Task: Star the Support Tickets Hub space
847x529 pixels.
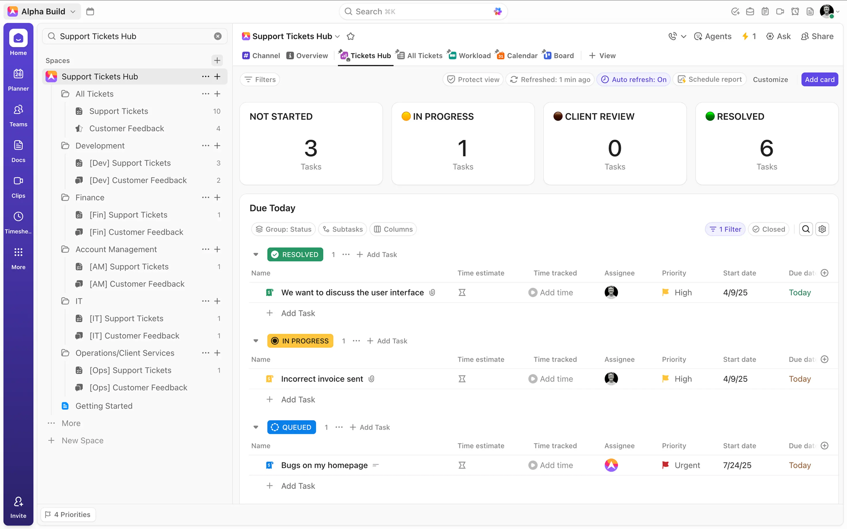Action: pyautogui.click(x=350, y=36)
